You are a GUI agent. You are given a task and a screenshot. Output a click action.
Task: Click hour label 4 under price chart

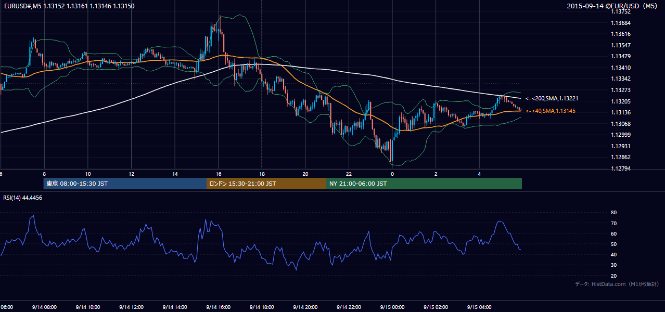[479, 174]
